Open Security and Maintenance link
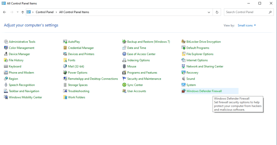The height and width of the screenshot is (145, 277). pos(144,79)
